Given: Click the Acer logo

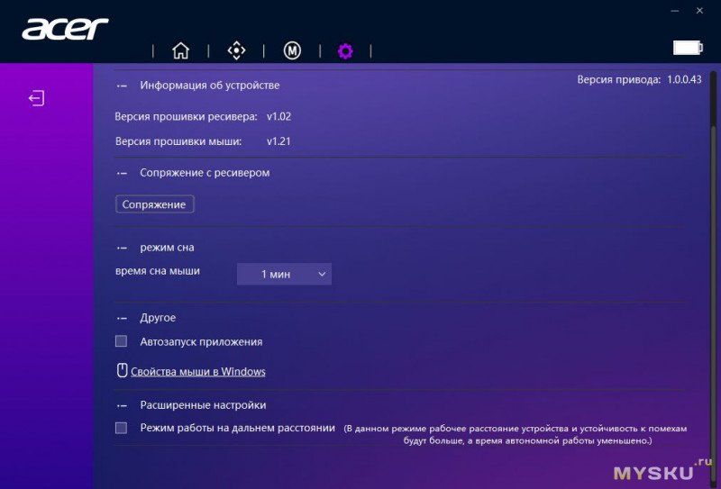Looking at the screenshot, I should point(65,29).
